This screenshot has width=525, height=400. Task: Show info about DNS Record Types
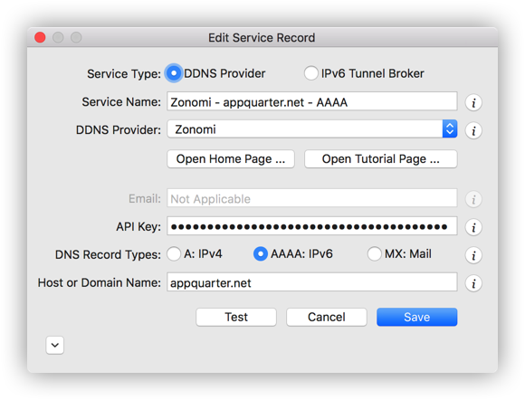point(473,255)
